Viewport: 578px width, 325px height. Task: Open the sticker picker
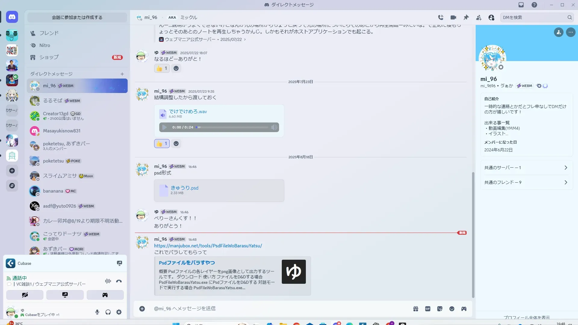440,309
